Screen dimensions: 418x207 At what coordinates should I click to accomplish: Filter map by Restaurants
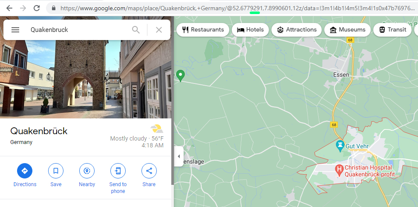coord(203,30)
